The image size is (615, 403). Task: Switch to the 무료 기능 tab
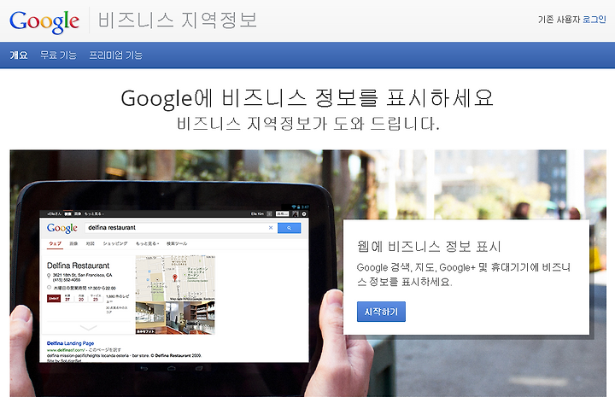click(x=58, y=55)
